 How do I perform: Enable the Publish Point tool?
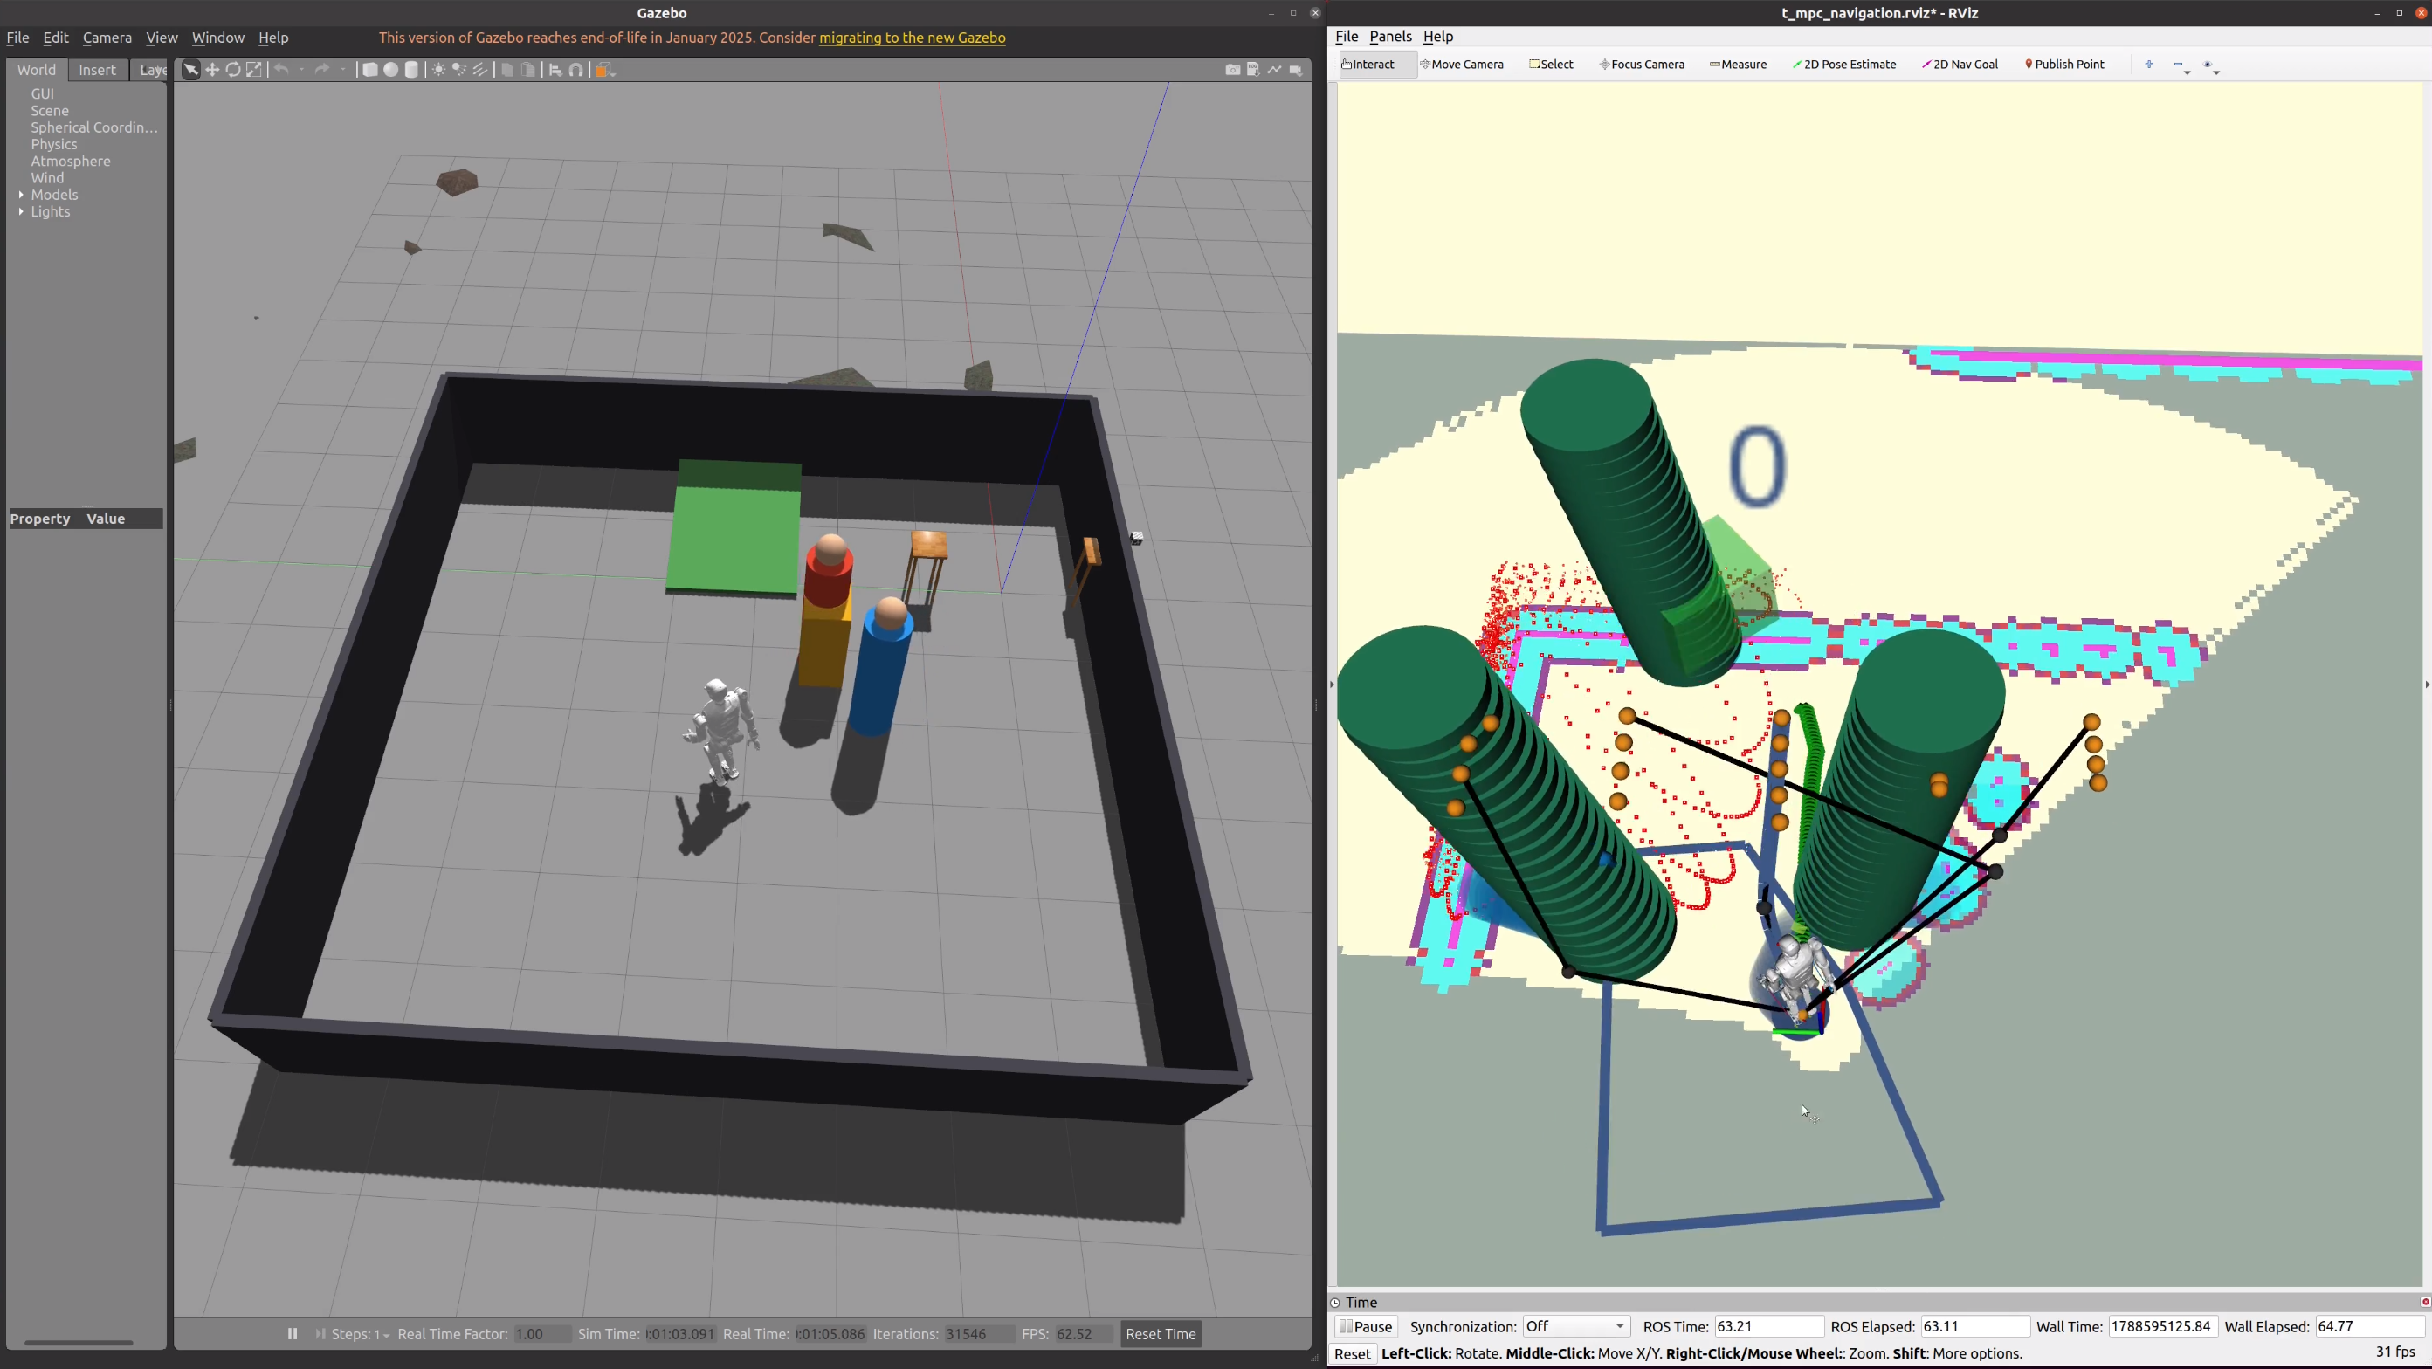point(2064,65)
